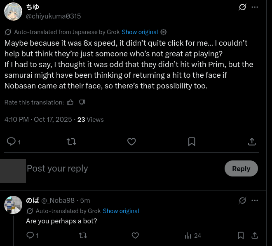This screenshot has width=272, height=246.
Task: Open the more options menu on main post
Action: pyautogui.click(x=255, y=7)
